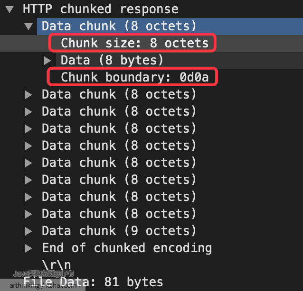This screenshot has width=303, height=291.
Task: Select the Data chunk (9 octets) row
Action: point(119,231)
